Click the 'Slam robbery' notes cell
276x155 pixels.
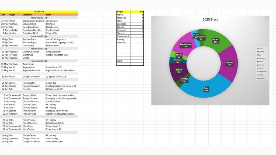[x=52, y=139]
